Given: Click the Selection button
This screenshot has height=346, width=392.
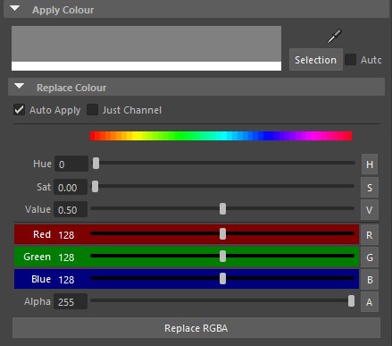Looking at the screenshot, I should point(316,60).
